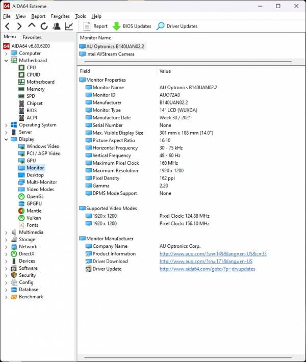Open the Vulkan tree item

coord(34,218)
